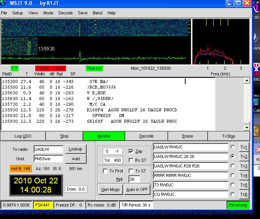This screenshot has width=260, height=219.
Task: Click the Tx5 button
Action: 244,185
